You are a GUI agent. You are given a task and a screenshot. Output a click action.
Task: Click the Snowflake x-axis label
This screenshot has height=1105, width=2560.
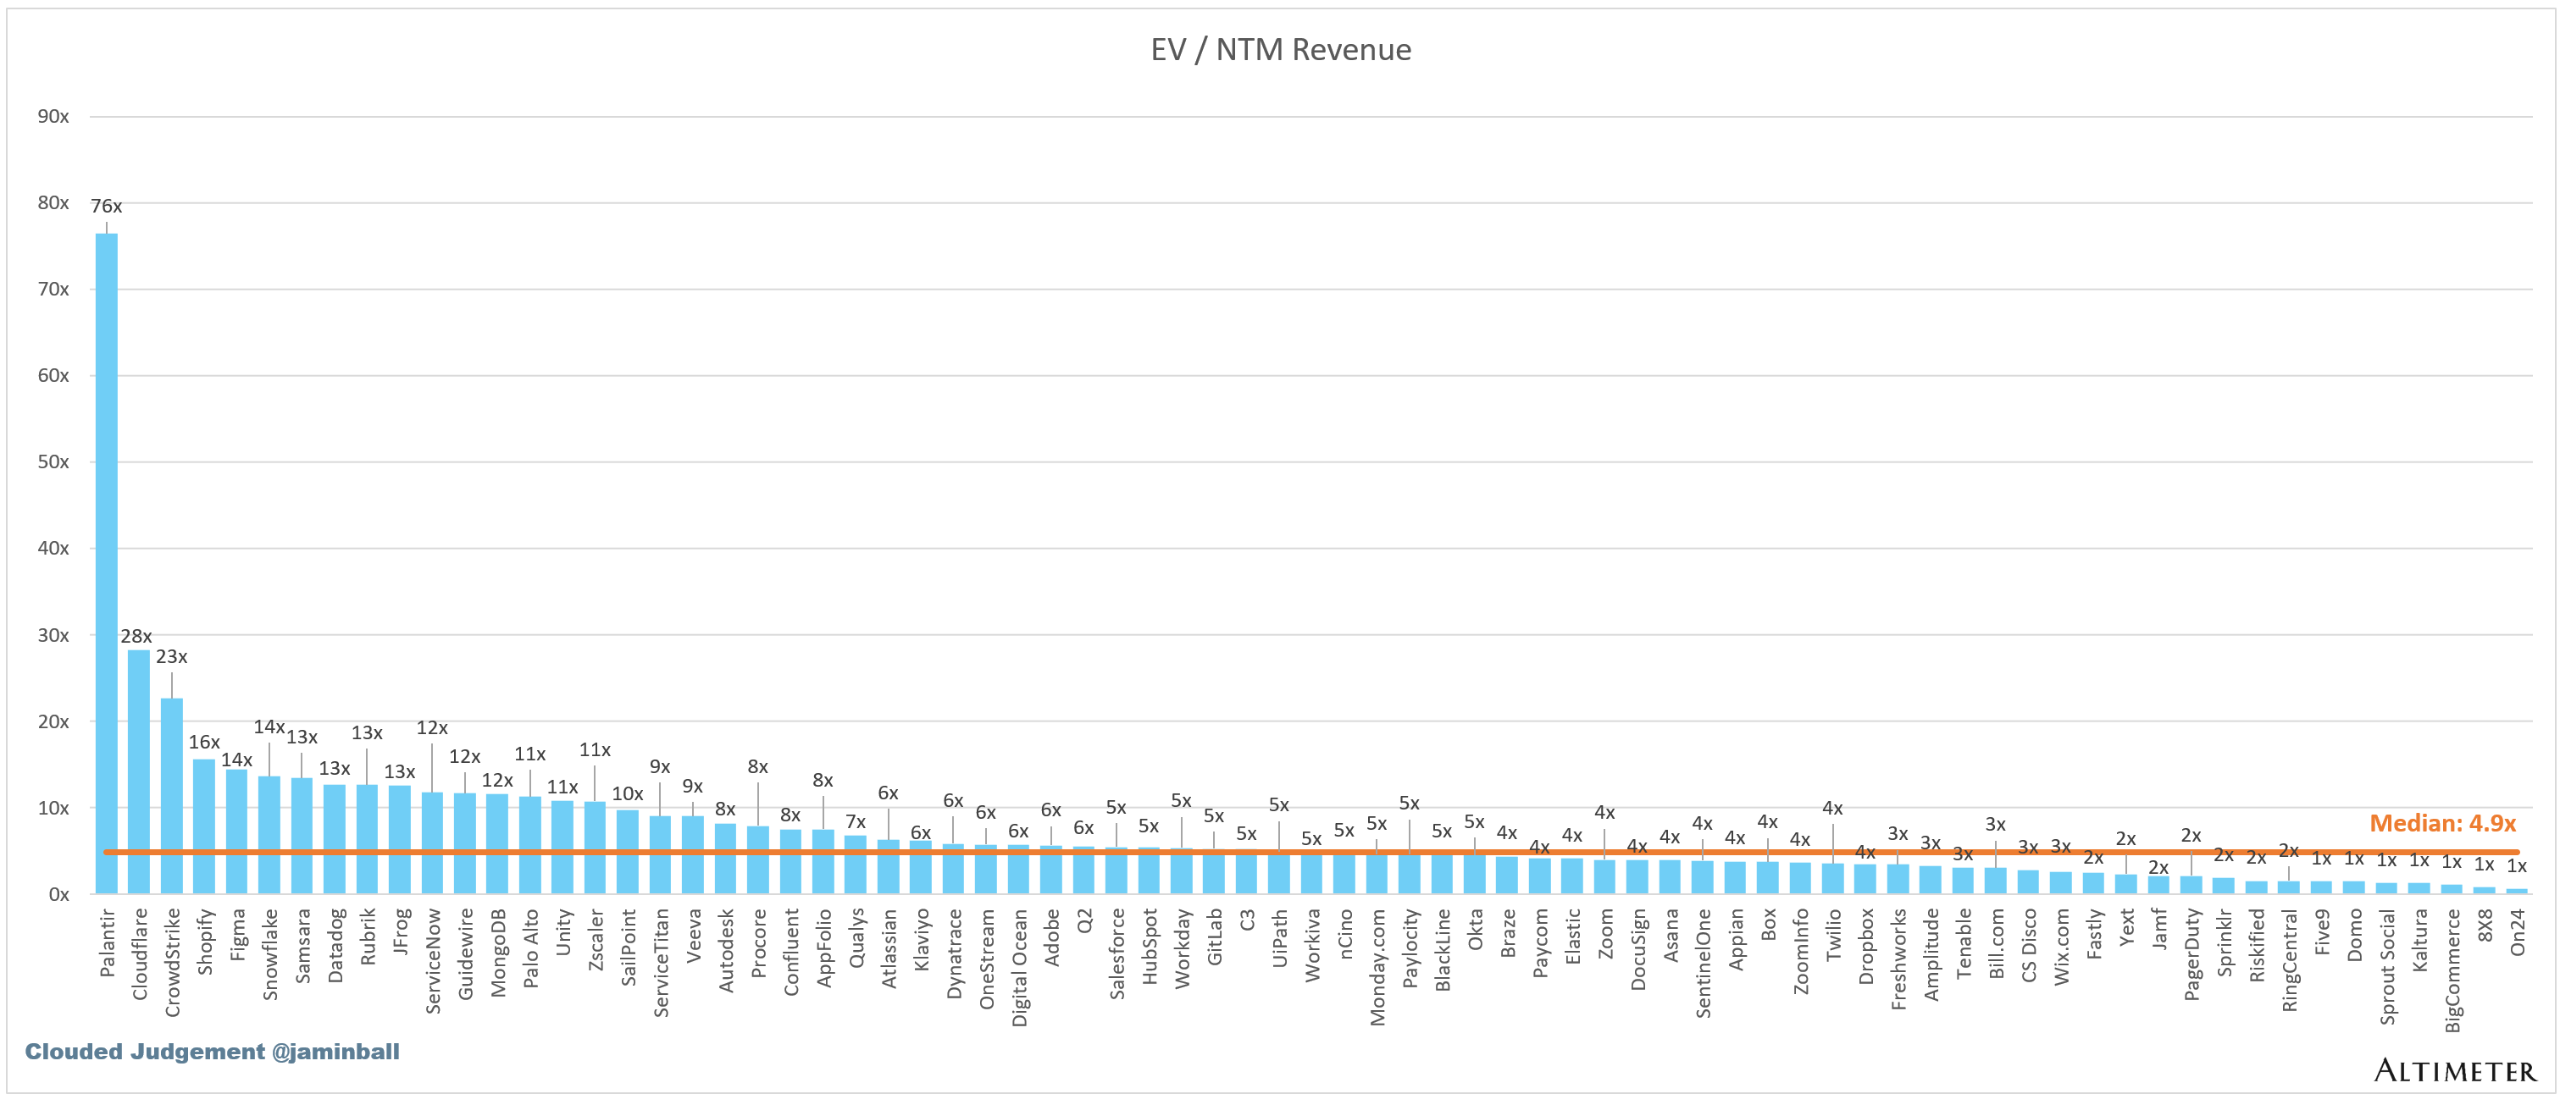270,954
